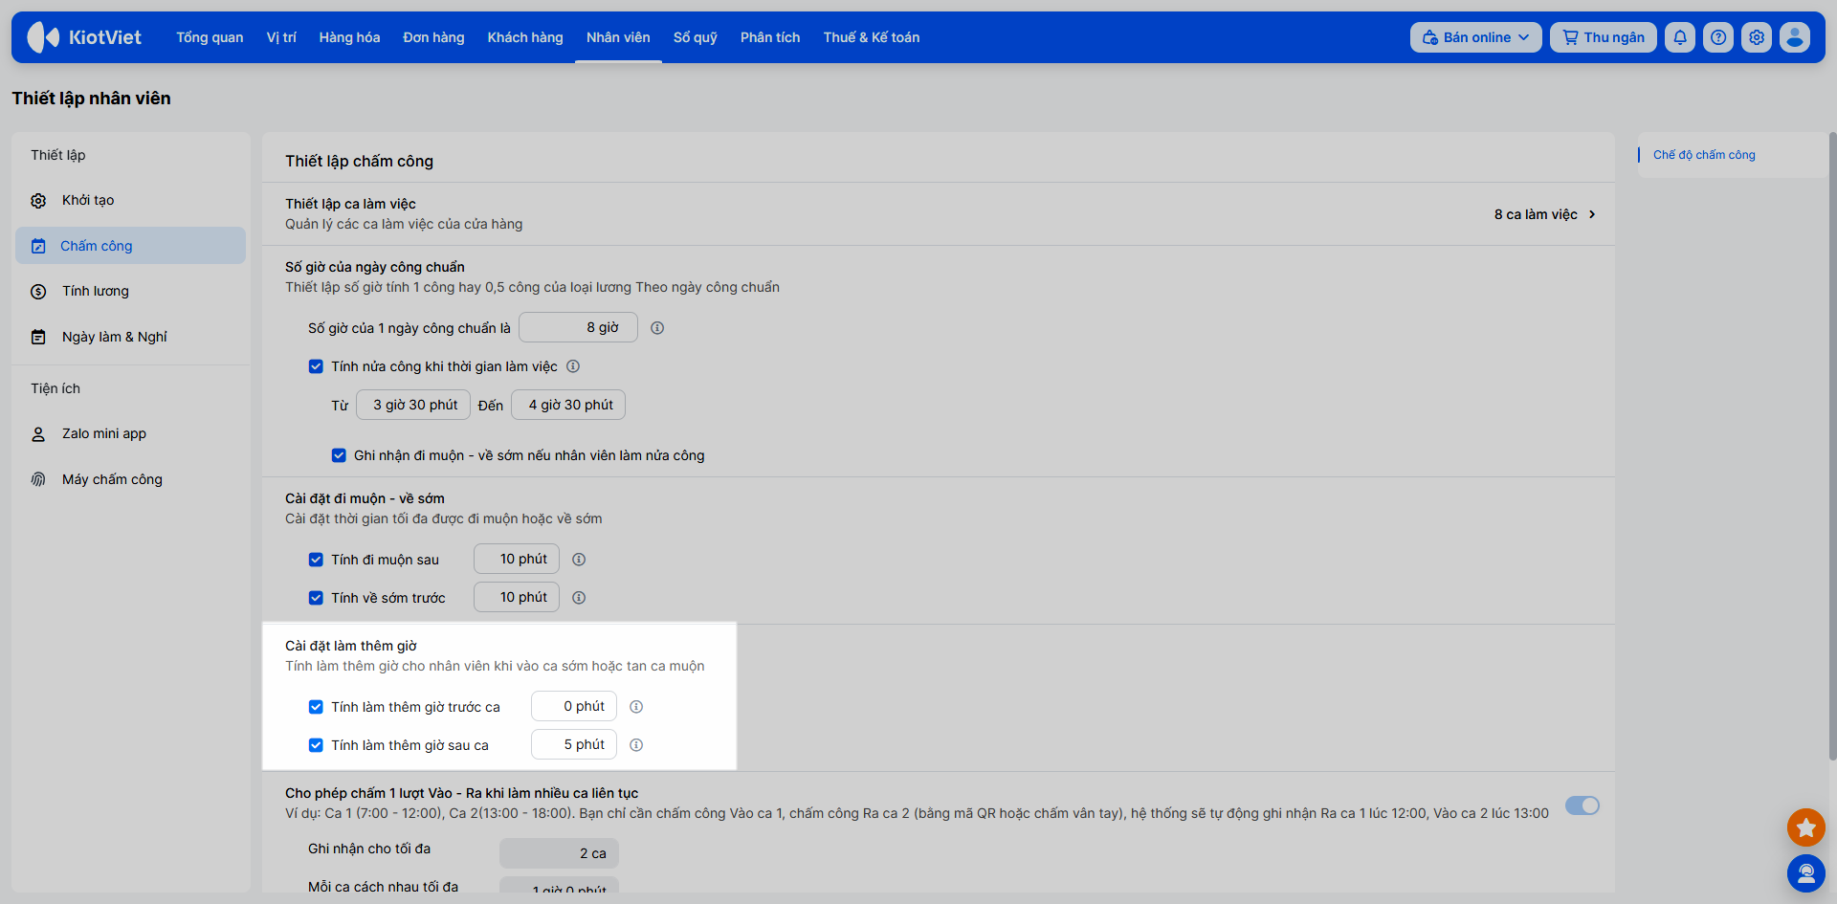Go to Khởi tạo settings
Screen dimensions: 1837x904
click(x=130, y=201)
